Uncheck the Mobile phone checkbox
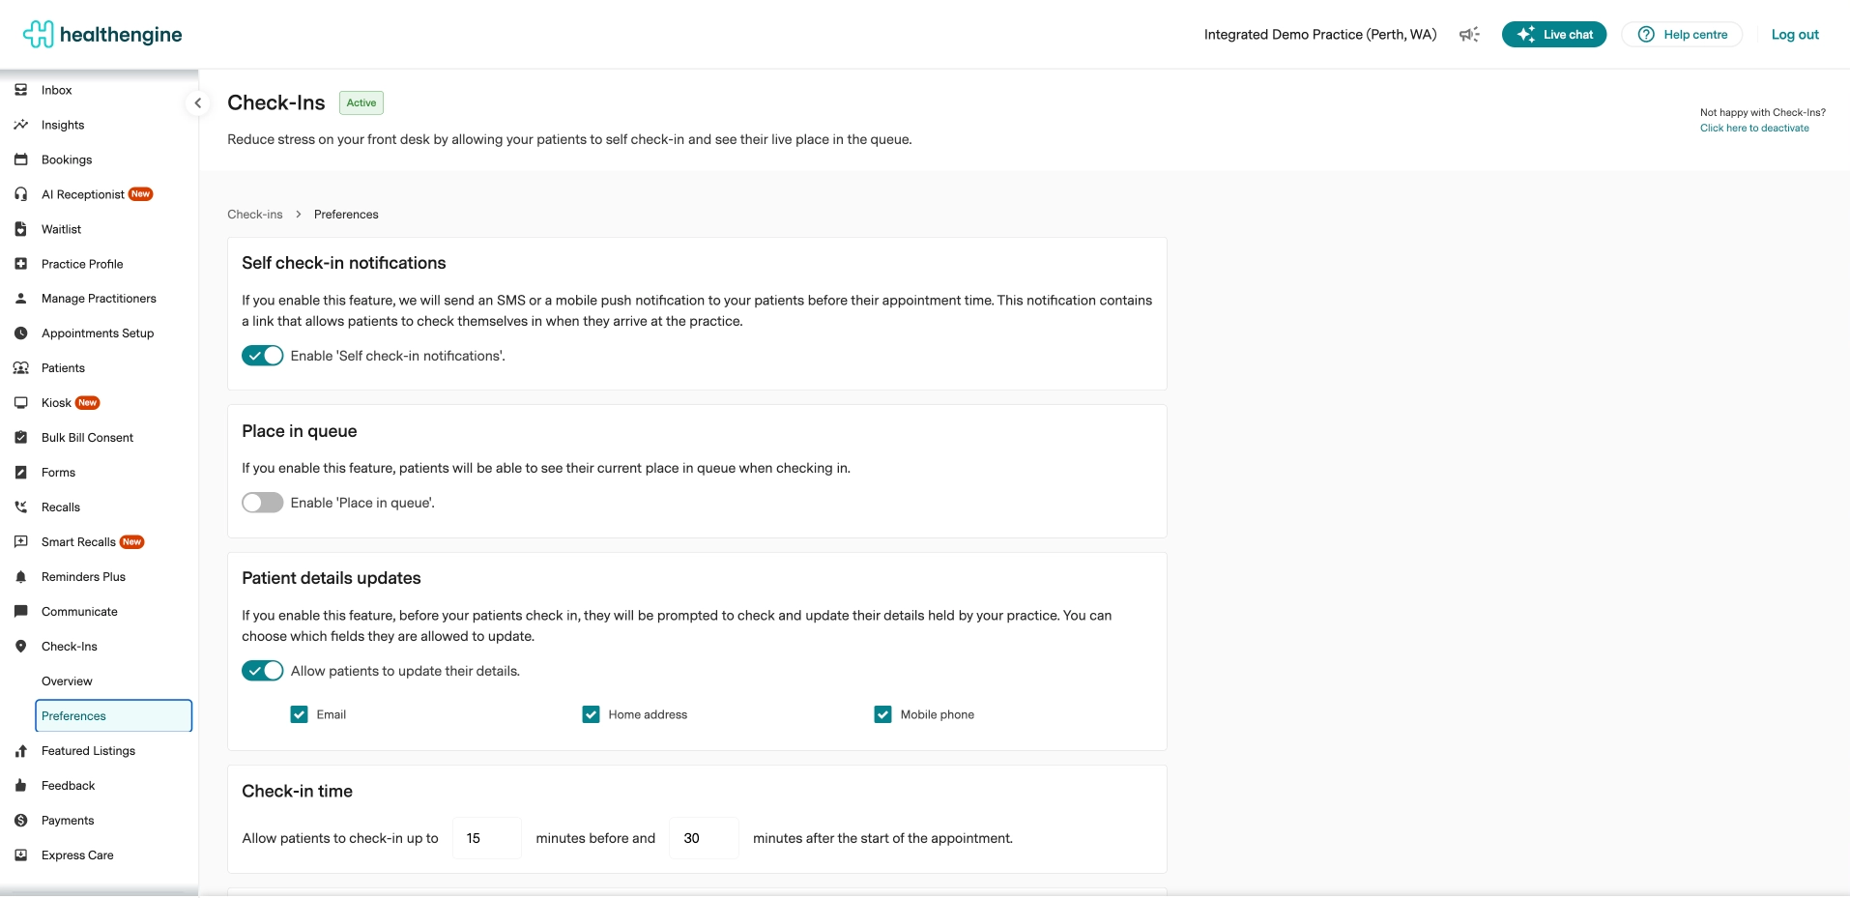The width and height of the screenshot is (1850, 898). click(x=882, y=714)
